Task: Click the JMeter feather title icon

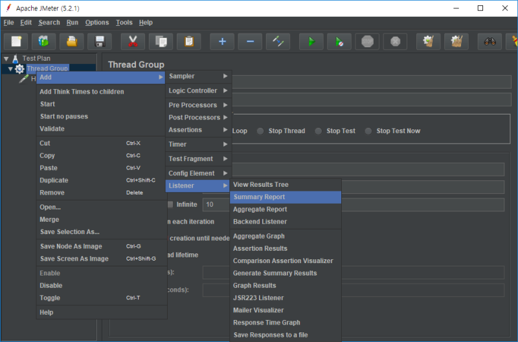Action: pyautogui.click(x=8, y=8)
